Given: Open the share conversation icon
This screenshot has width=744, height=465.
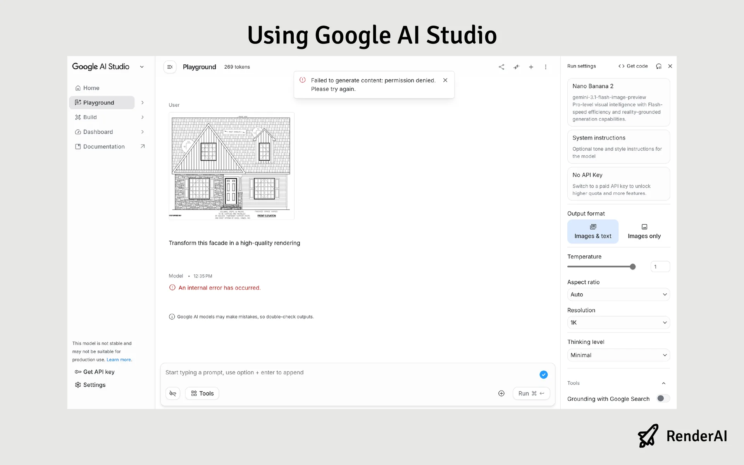Looking at the screenshot, I should pyautogui.click(x=501, y=67).
